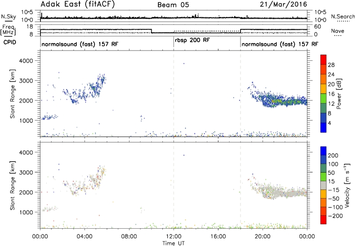
Task: Click the '4000' tick on the power panel
Action: click(x=26, y=61)
